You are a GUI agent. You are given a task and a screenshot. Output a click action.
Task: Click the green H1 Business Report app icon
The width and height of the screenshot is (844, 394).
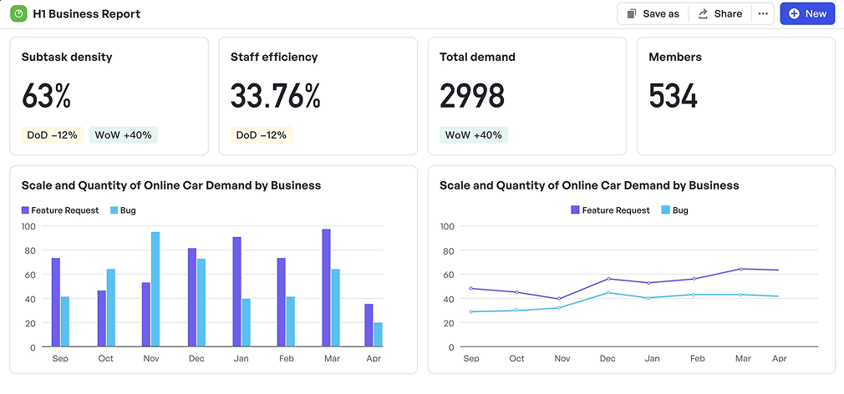18,13
